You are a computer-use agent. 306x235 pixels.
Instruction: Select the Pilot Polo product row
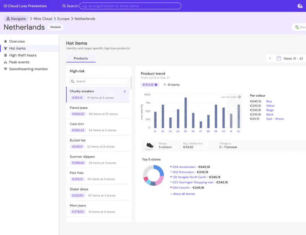[x=98, y=176]
